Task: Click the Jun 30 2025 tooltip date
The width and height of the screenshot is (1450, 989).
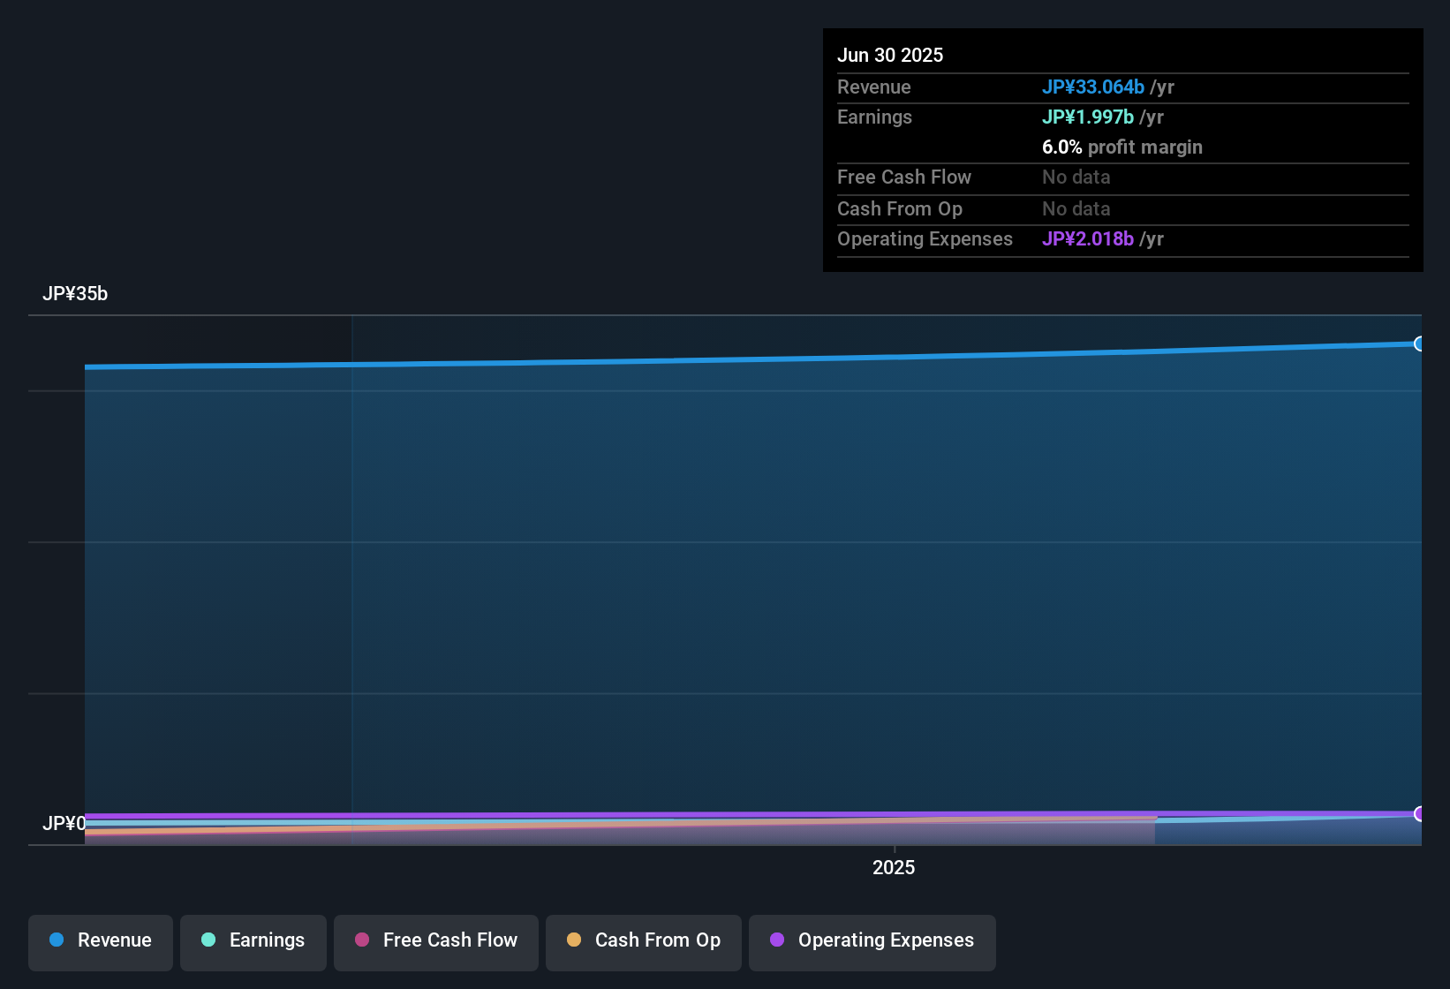Action: tap(890, 55)
